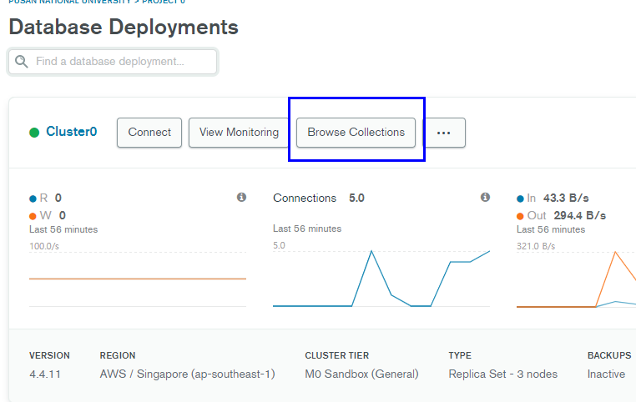The height and width of the screenshot is (402, 636).
Task: Click the 321.0 B/s axis label
Action: point(536,246)
